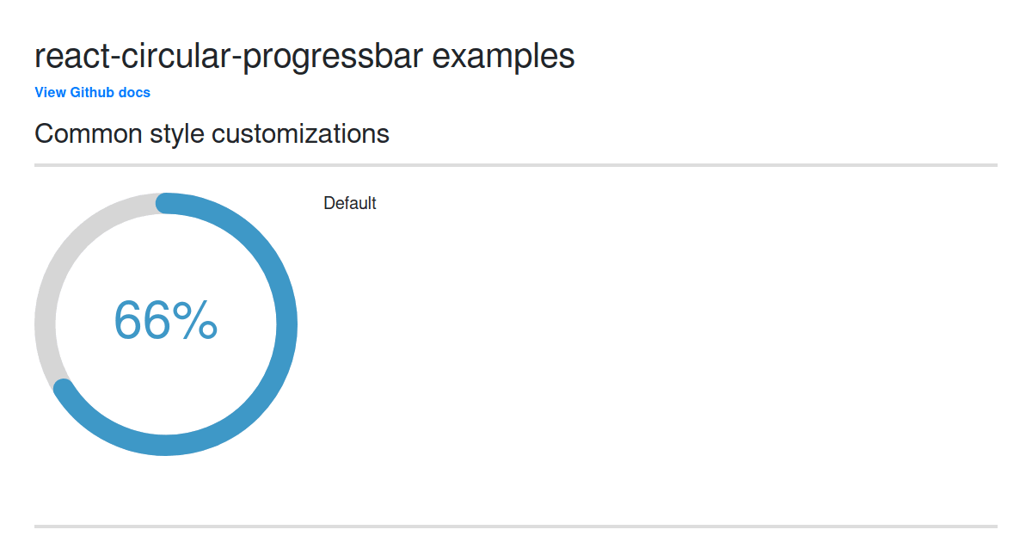Open the "View Github docs" link
1032x542 pixels.
tap(92, 92)
